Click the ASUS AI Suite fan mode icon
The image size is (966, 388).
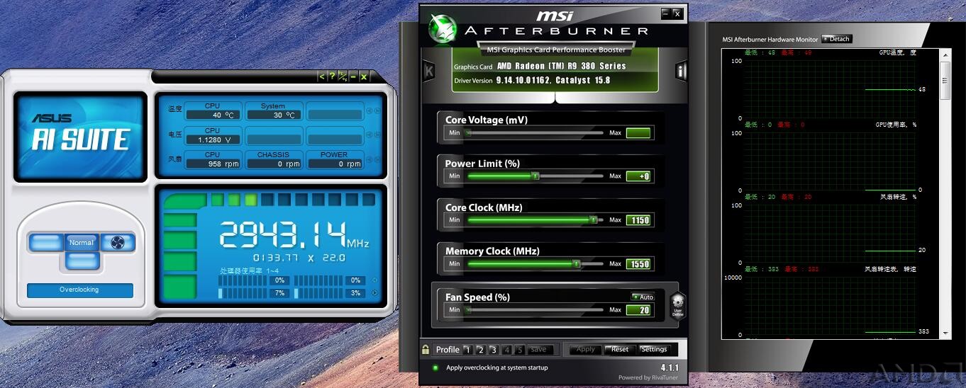pos(118,243)
